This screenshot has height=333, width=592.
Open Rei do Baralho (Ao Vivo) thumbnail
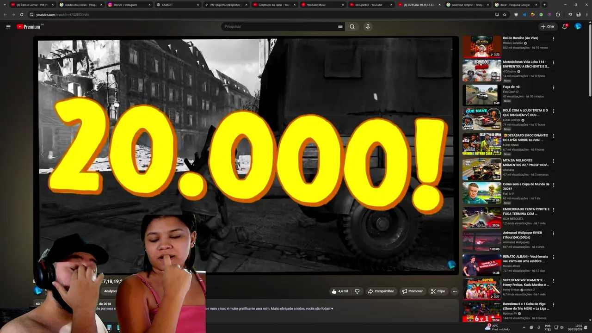click(x=481, y=47)
